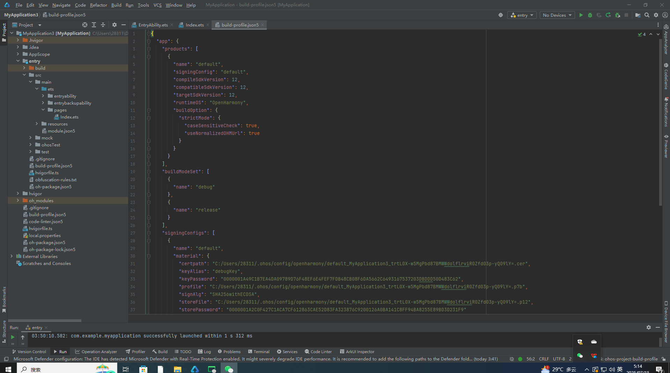Image resolution: width=670 pixels, height=373 pixels.
Task: Close the build-profile.json5 editor tab
Action: tap(263, 25)
